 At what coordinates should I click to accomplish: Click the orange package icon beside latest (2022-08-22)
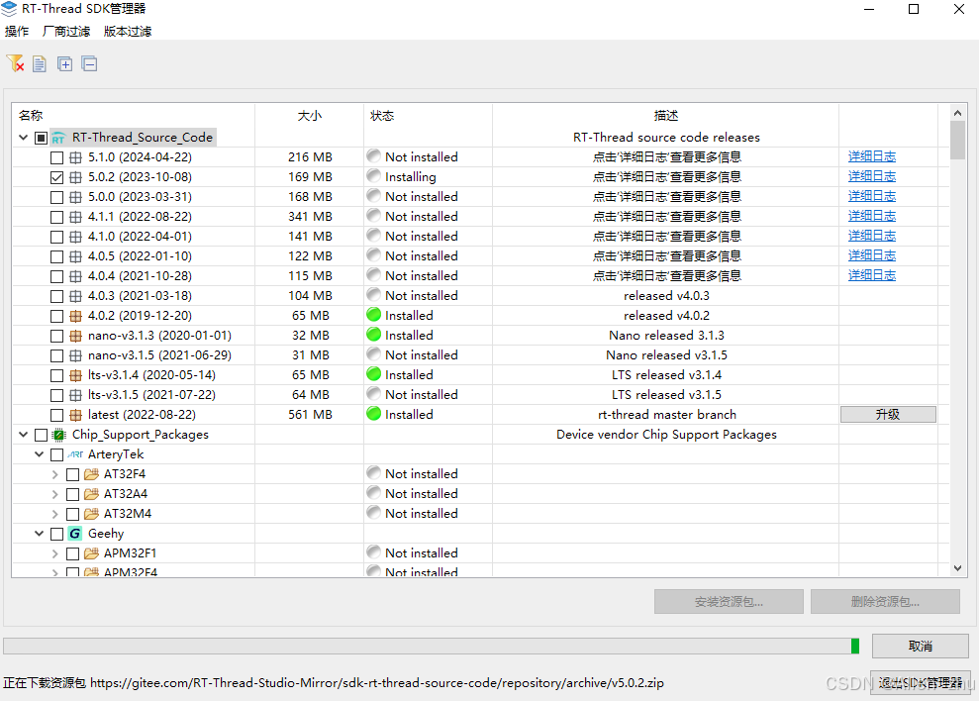[75, 415]
